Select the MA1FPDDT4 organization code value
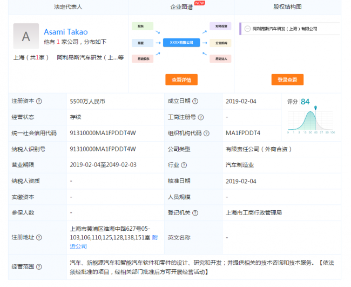 243,133
